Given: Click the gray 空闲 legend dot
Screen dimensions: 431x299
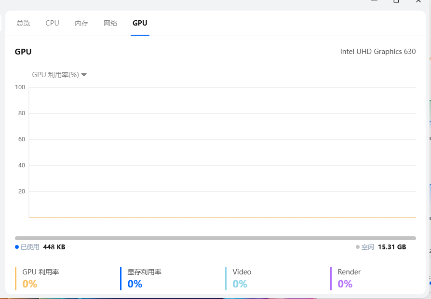Looking at the screenshot, I should click(358, 247).
